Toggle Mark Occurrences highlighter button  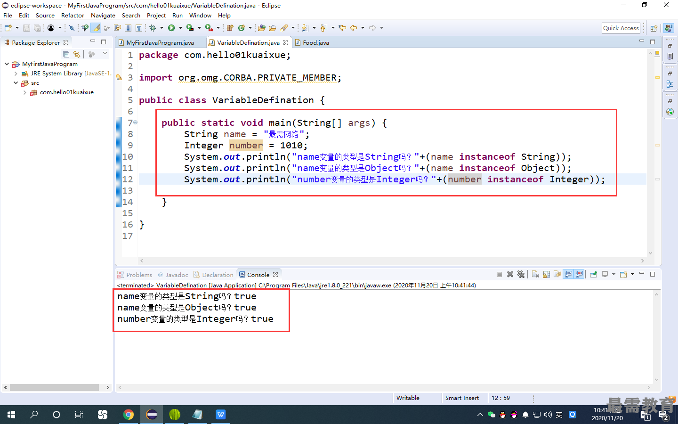point(96,28)
